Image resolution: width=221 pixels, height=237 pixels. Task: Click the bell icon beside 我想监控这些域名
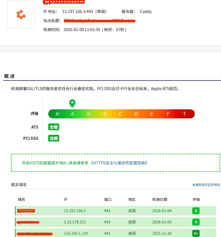point(194,185)
